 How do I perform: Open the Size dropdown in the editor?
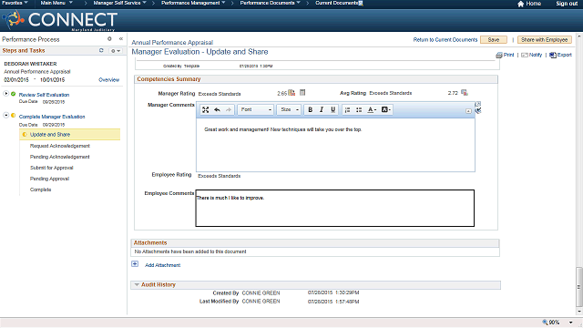289,109
